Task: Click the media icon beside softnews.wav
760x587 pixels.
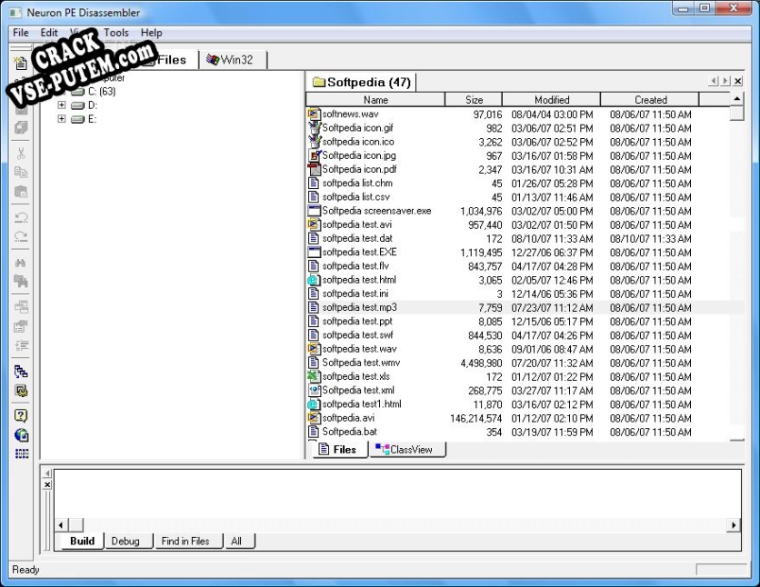Action: pyautogui.click(x=314, y=114)
